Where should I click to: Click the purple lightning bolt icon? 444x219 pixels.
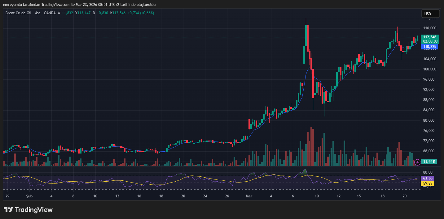click(417, 162)
